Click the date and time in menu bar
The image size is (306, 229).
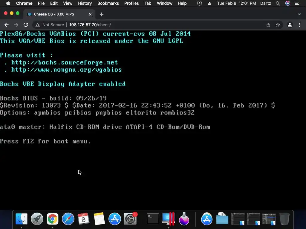[237, 3]
